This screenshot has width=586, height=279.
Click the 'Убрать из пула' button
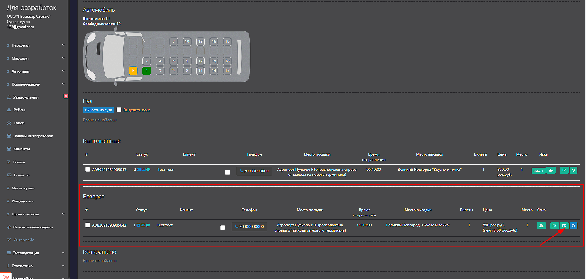point(98,110)
